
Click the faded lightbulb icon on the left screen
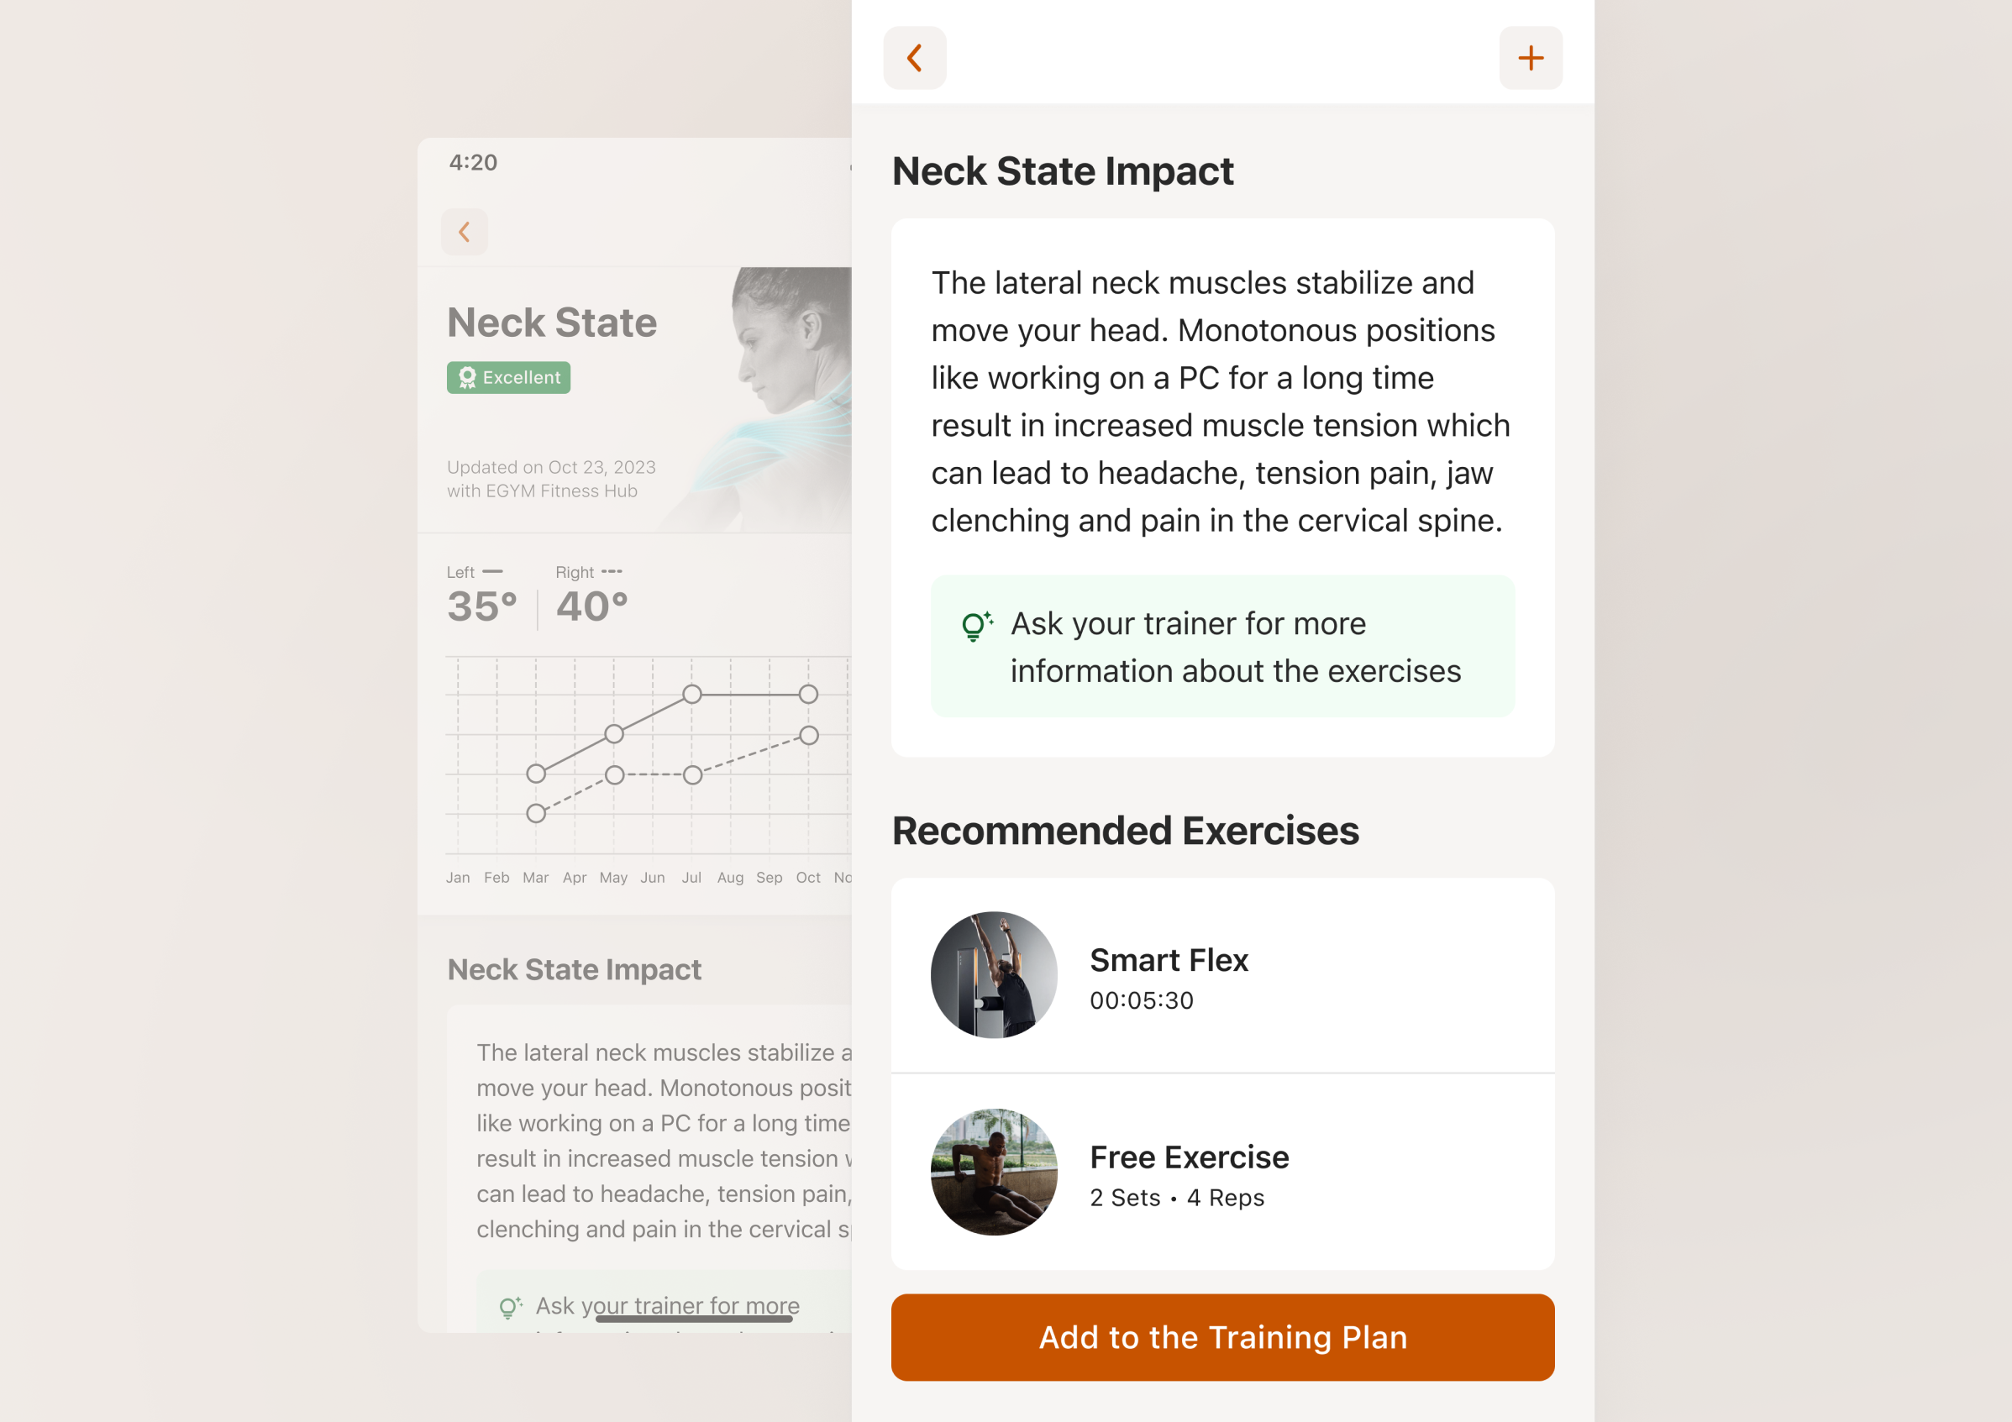(510, 1307)
